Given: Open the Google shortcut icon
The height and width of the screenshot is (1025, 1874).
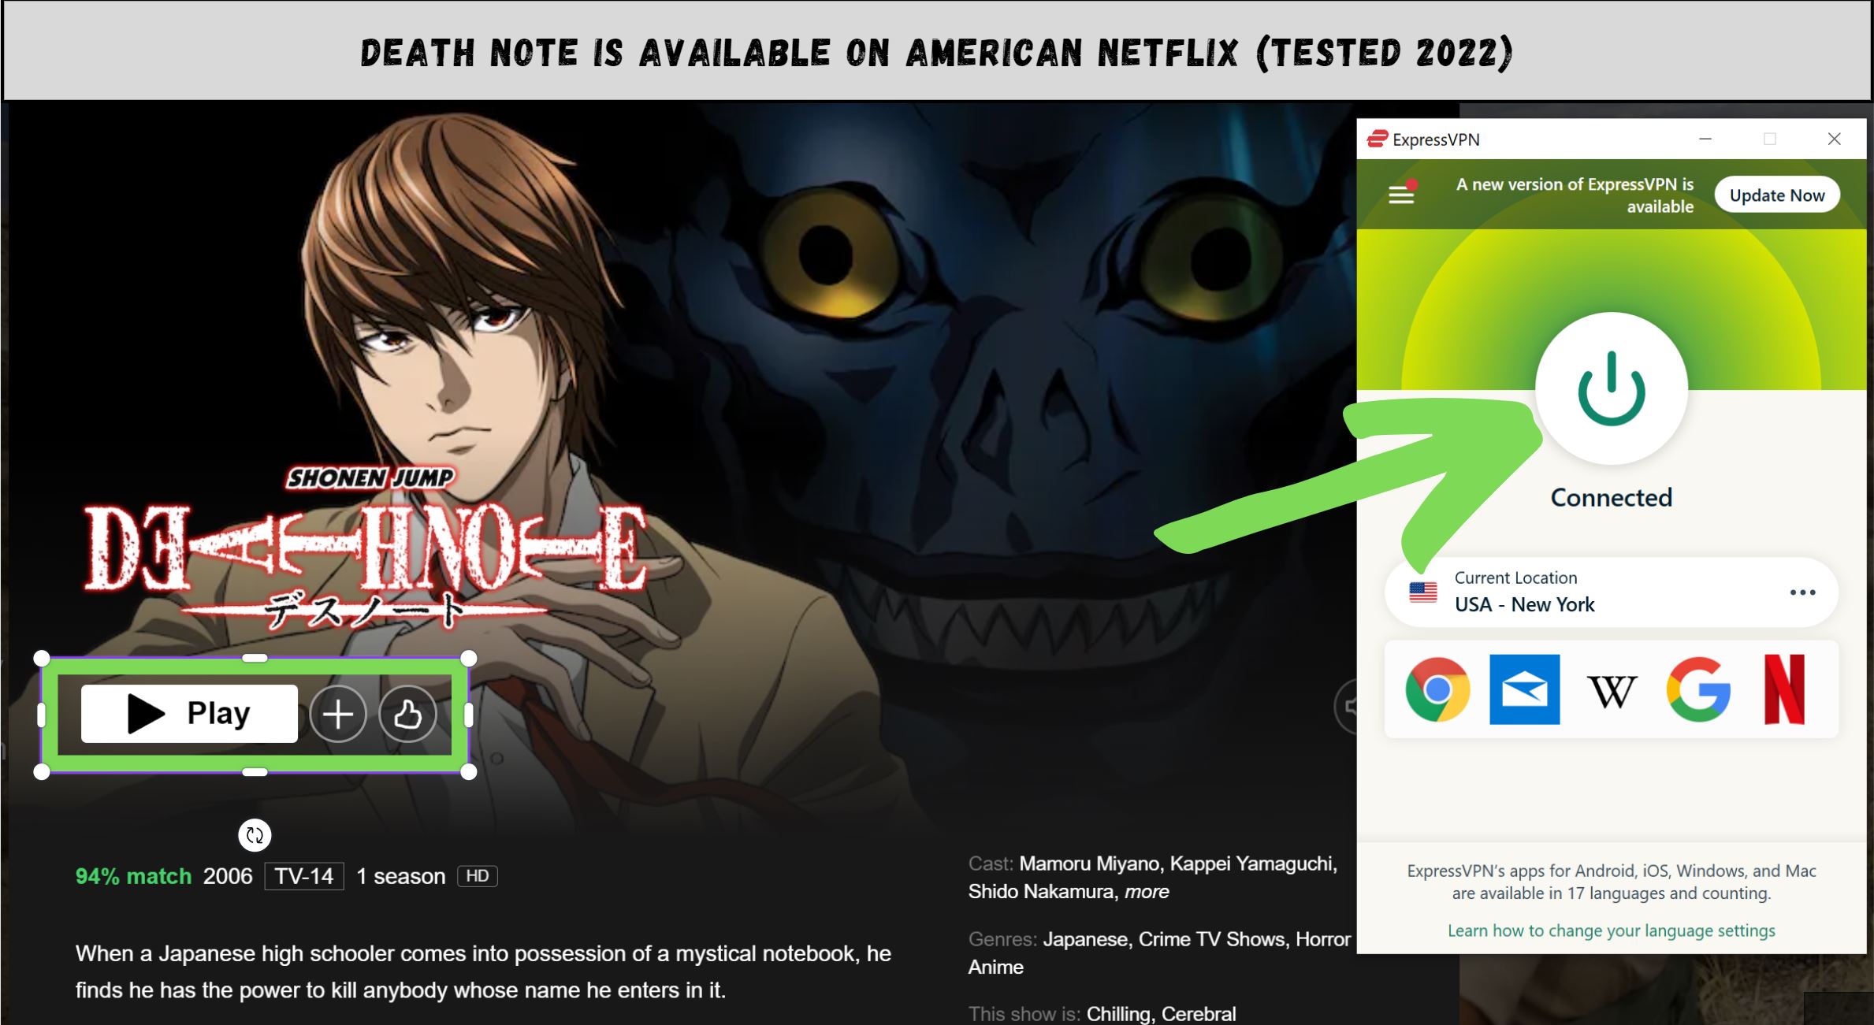Looking at the screenshot, I should click(x=1698, y=689).
